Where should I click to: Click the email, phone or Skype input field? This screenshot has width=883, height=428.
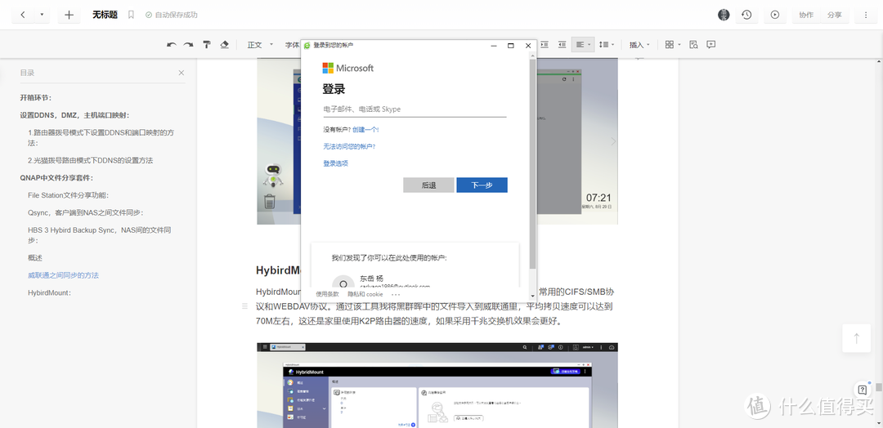(415, 109)
